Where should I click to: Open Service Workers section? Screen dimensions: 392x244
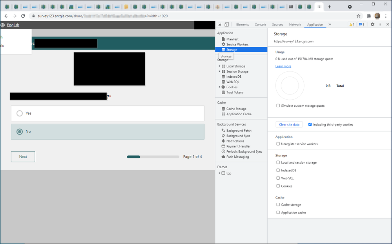pos(237,44)
